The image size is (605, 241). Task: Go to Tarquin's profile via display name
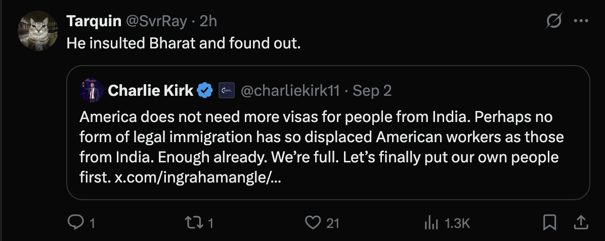click(x=94, y=21)
